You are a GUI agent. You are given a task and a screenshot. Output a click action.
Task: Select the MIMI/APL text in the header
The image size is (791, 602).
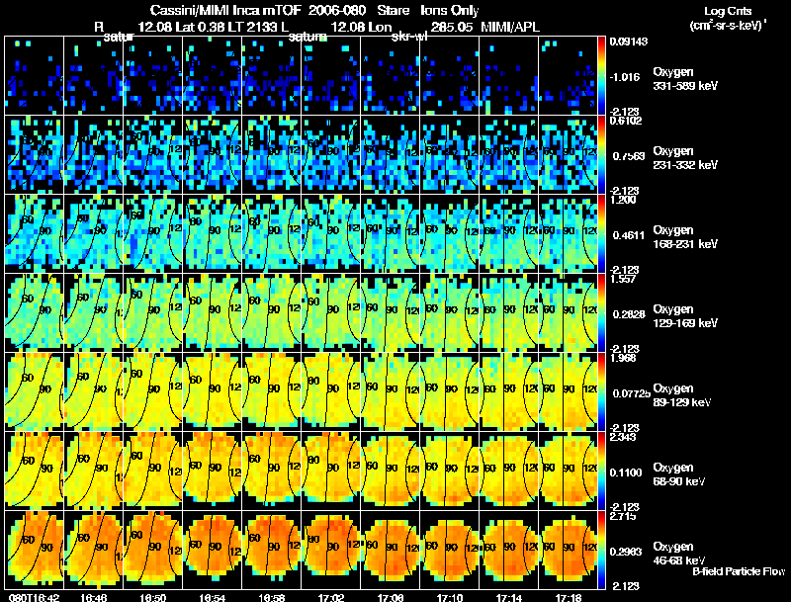pyautogui.click(x=510, y=27)
